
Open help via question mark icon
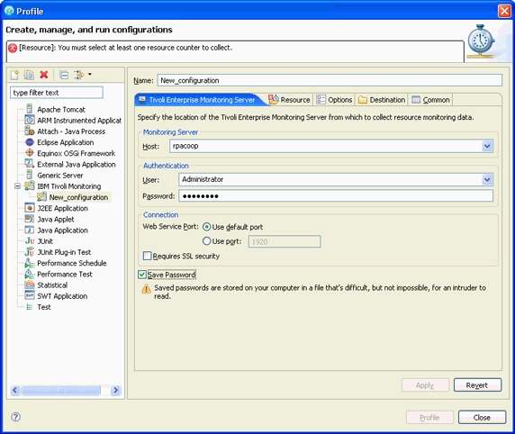coord(15,417)
